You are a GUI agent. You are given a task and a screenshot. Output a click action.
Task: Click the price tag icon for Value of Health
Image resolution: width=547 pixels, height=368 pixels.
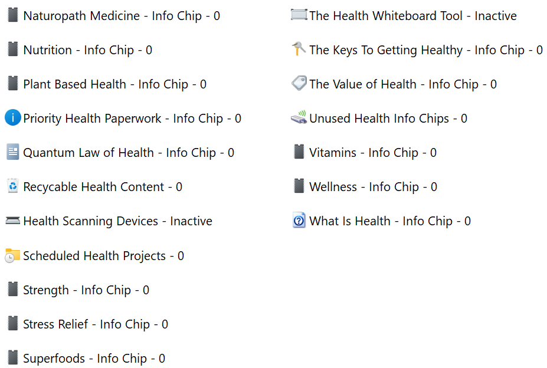pos(299,84)
